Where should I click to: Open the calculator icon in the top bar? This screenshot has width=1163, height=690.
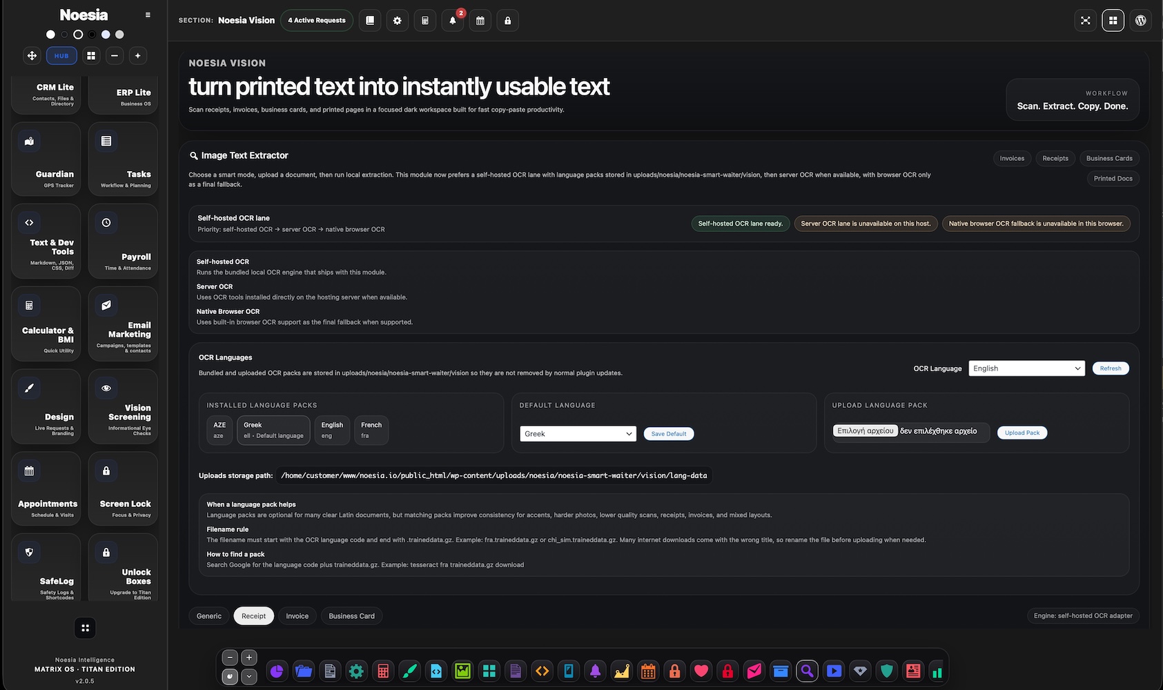pyautogui.click(x=425, y=21)
